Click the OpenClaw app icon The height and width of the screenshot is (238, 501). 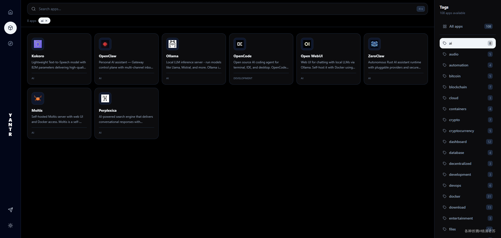[x=105, y=44]
